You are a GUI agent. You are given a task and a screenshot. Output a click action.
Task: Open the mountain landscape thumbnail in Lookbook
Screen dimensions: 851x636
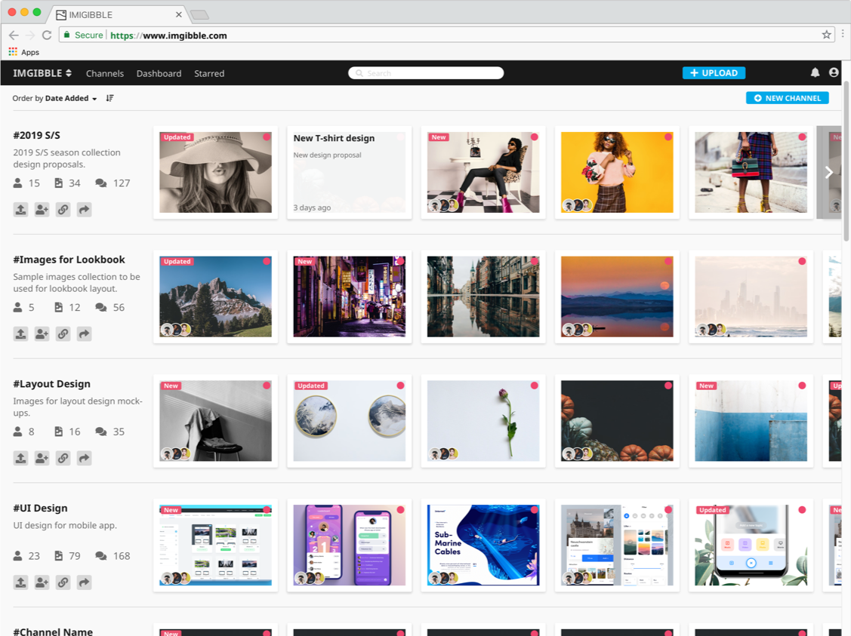(x=215, y=296)
